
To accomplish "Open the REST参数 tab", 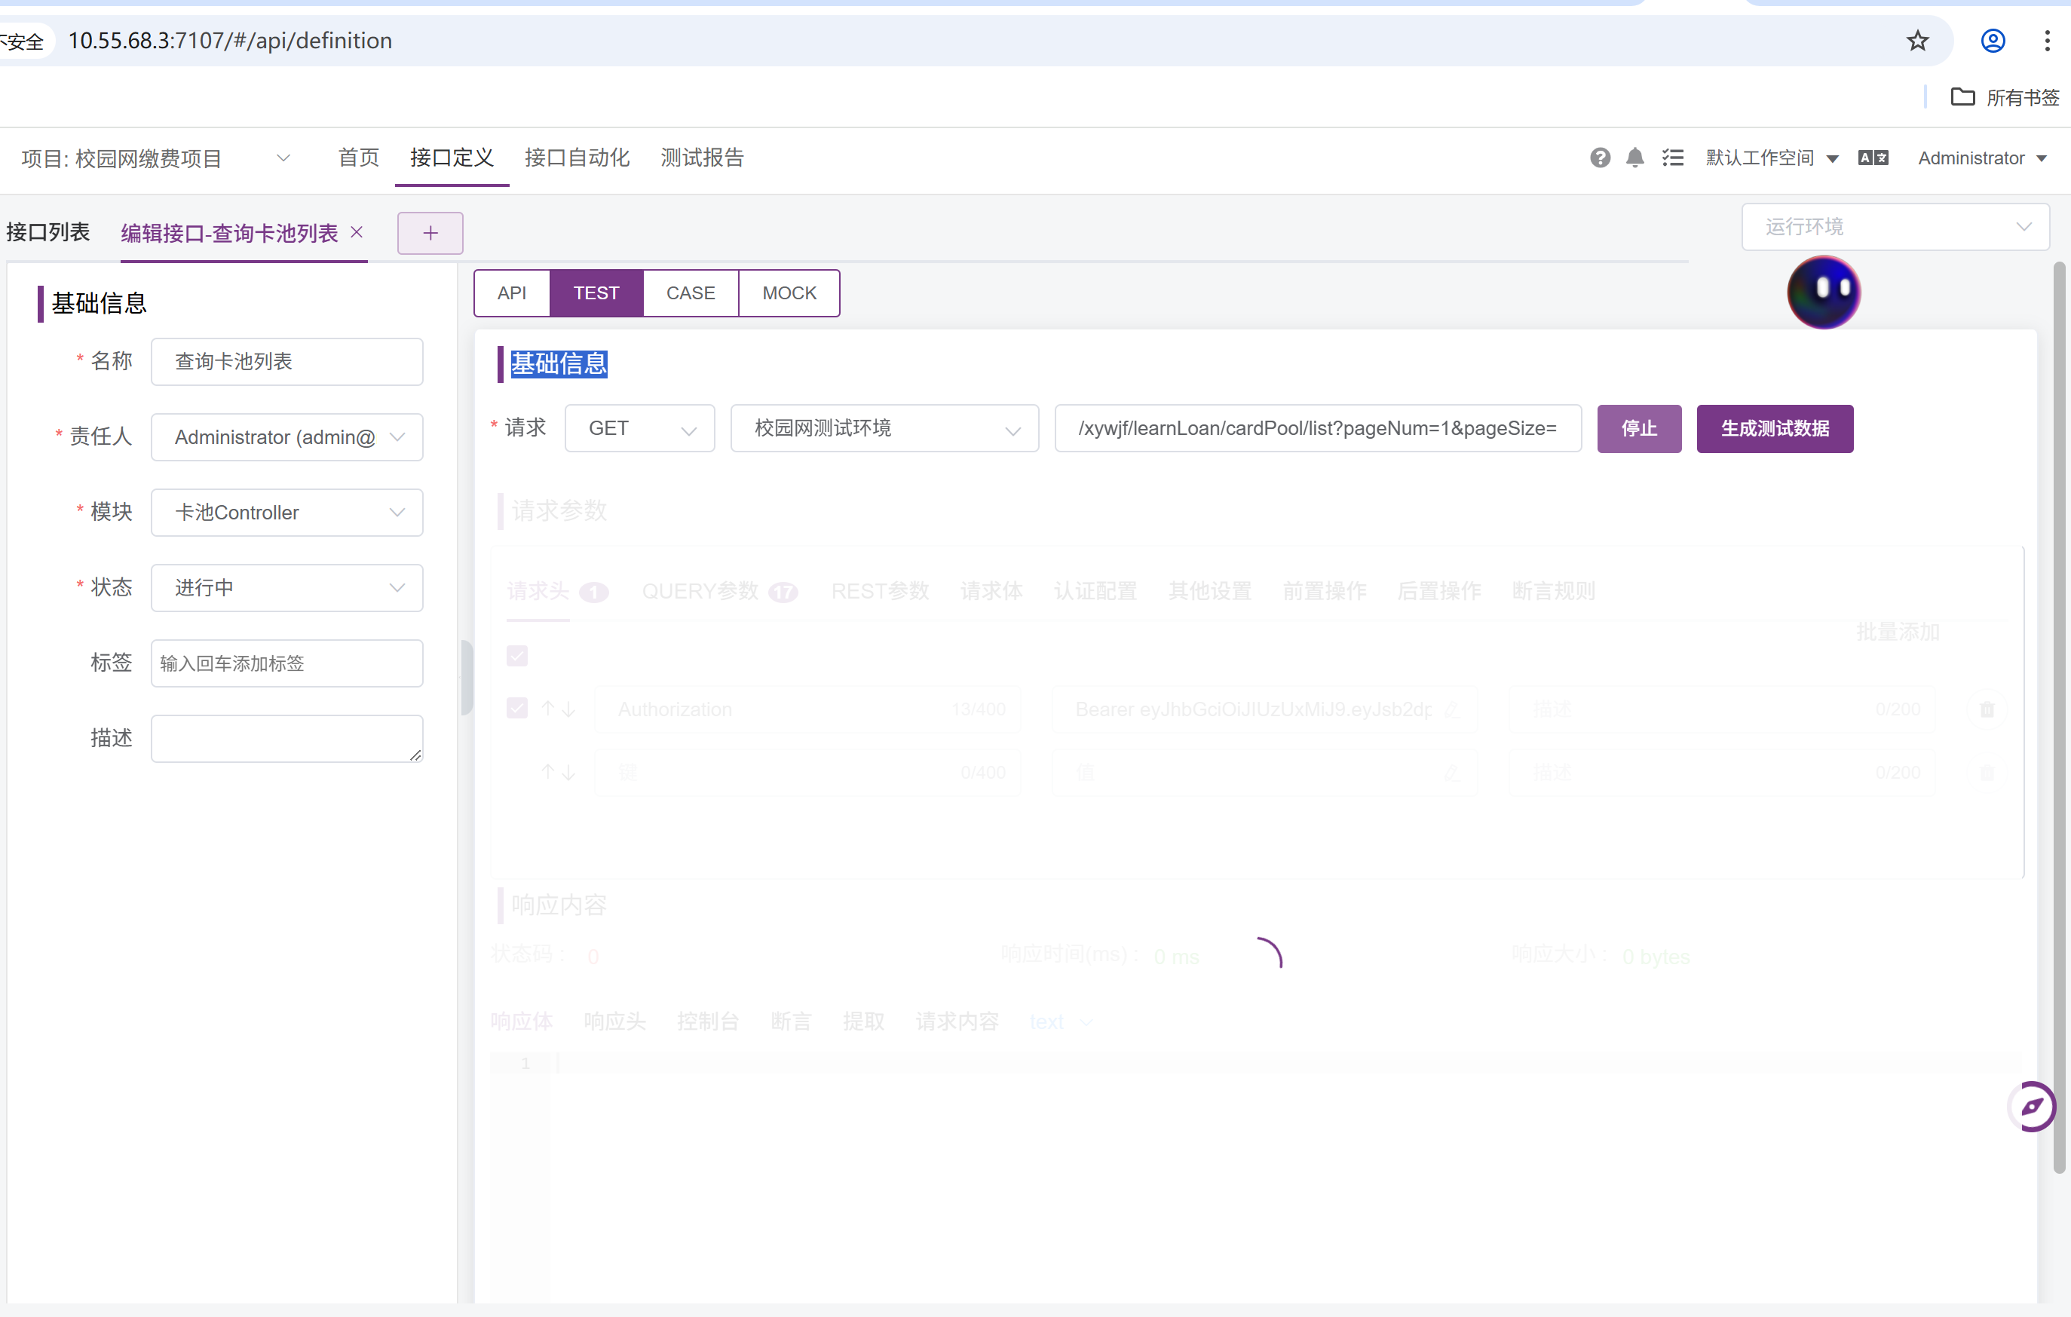I will (880, 592).
